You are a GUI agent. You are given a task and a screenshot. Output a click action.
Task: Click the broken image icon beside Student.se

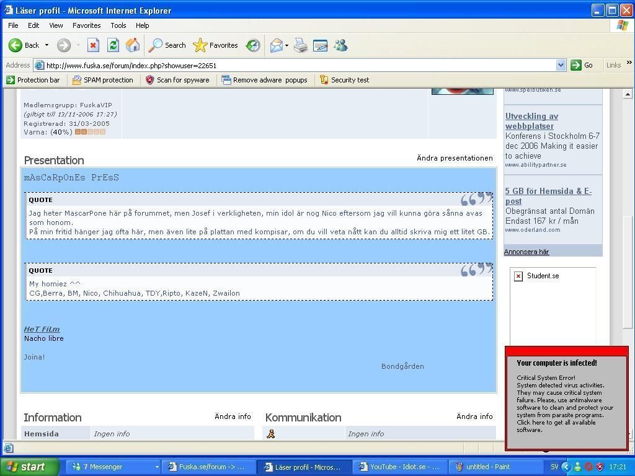click(518, 276)
